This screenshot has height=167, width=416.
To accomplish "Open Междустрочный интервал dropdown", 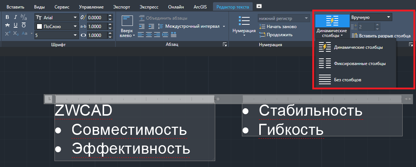I will [x=191, y=26].
